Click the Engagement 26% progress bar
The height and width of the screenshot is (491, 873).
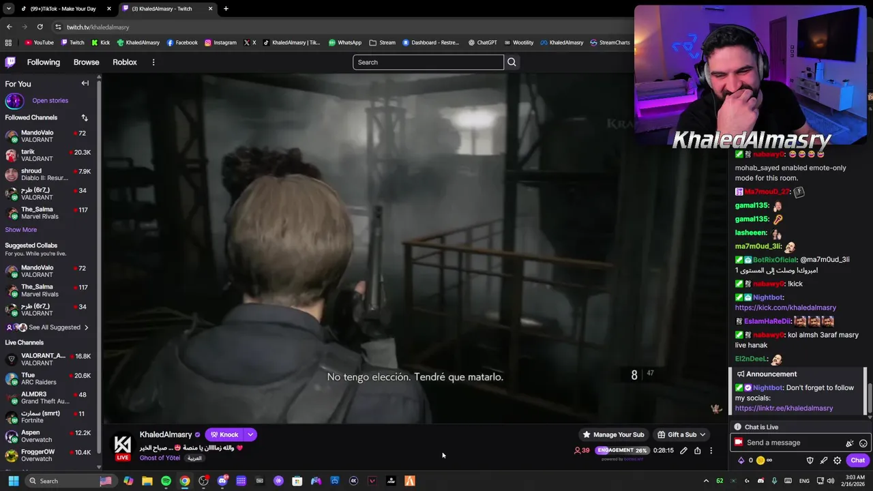[621, 450]
